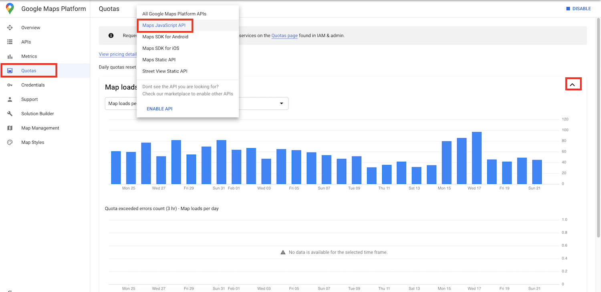The image size is (601, 292).
Task: Open the Credentials page icon
Action: (10, 85)
